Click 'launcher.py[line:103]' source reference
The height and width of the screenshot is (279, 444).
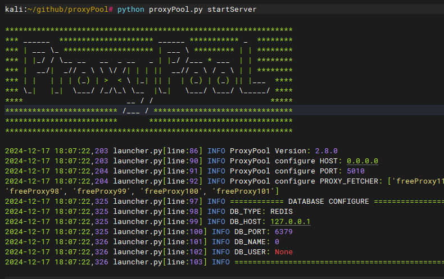160,262
